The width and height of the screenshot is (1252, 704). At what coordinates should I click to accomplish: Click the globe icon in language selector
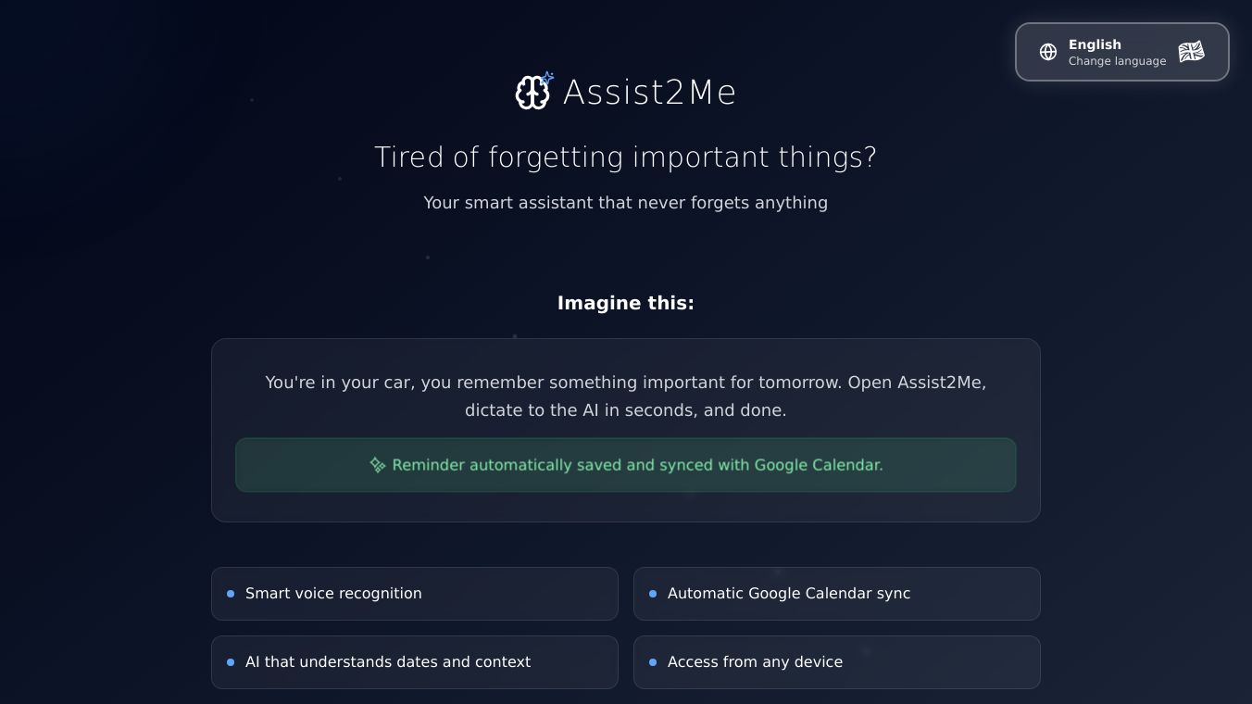1048,52
